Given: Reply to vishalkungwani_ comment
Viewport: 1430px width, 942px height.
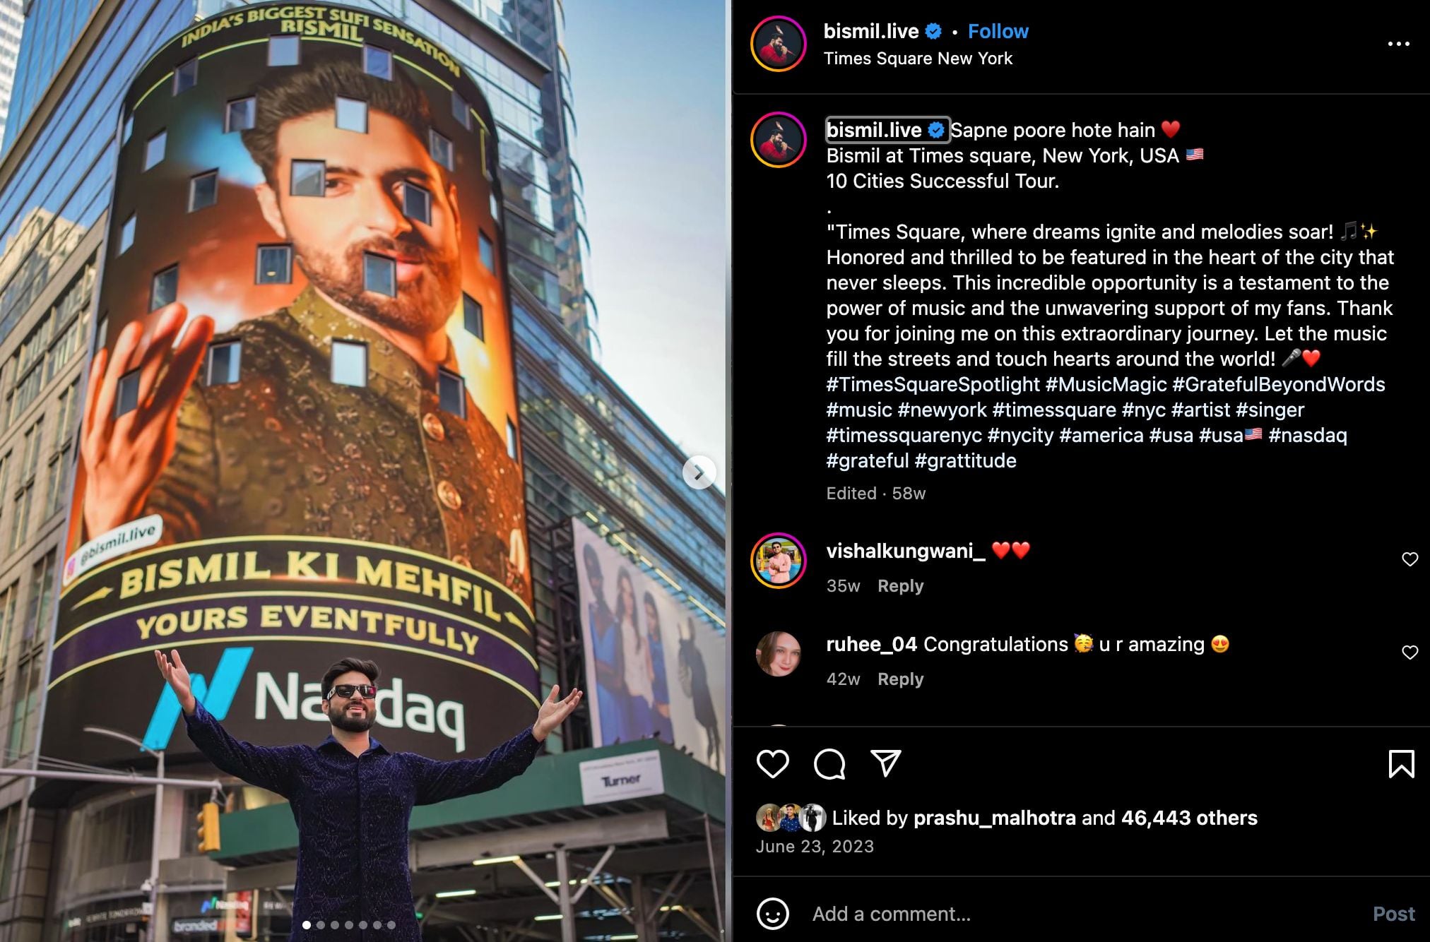Looking at the screenshot, I should pos(900,586).
